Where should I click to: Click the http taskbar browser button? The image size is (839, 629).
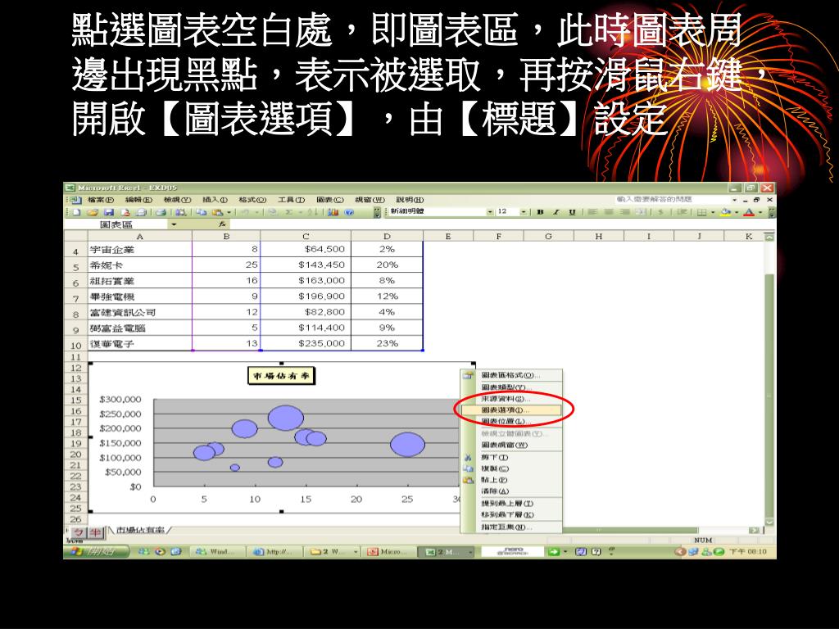coord(274,551)
